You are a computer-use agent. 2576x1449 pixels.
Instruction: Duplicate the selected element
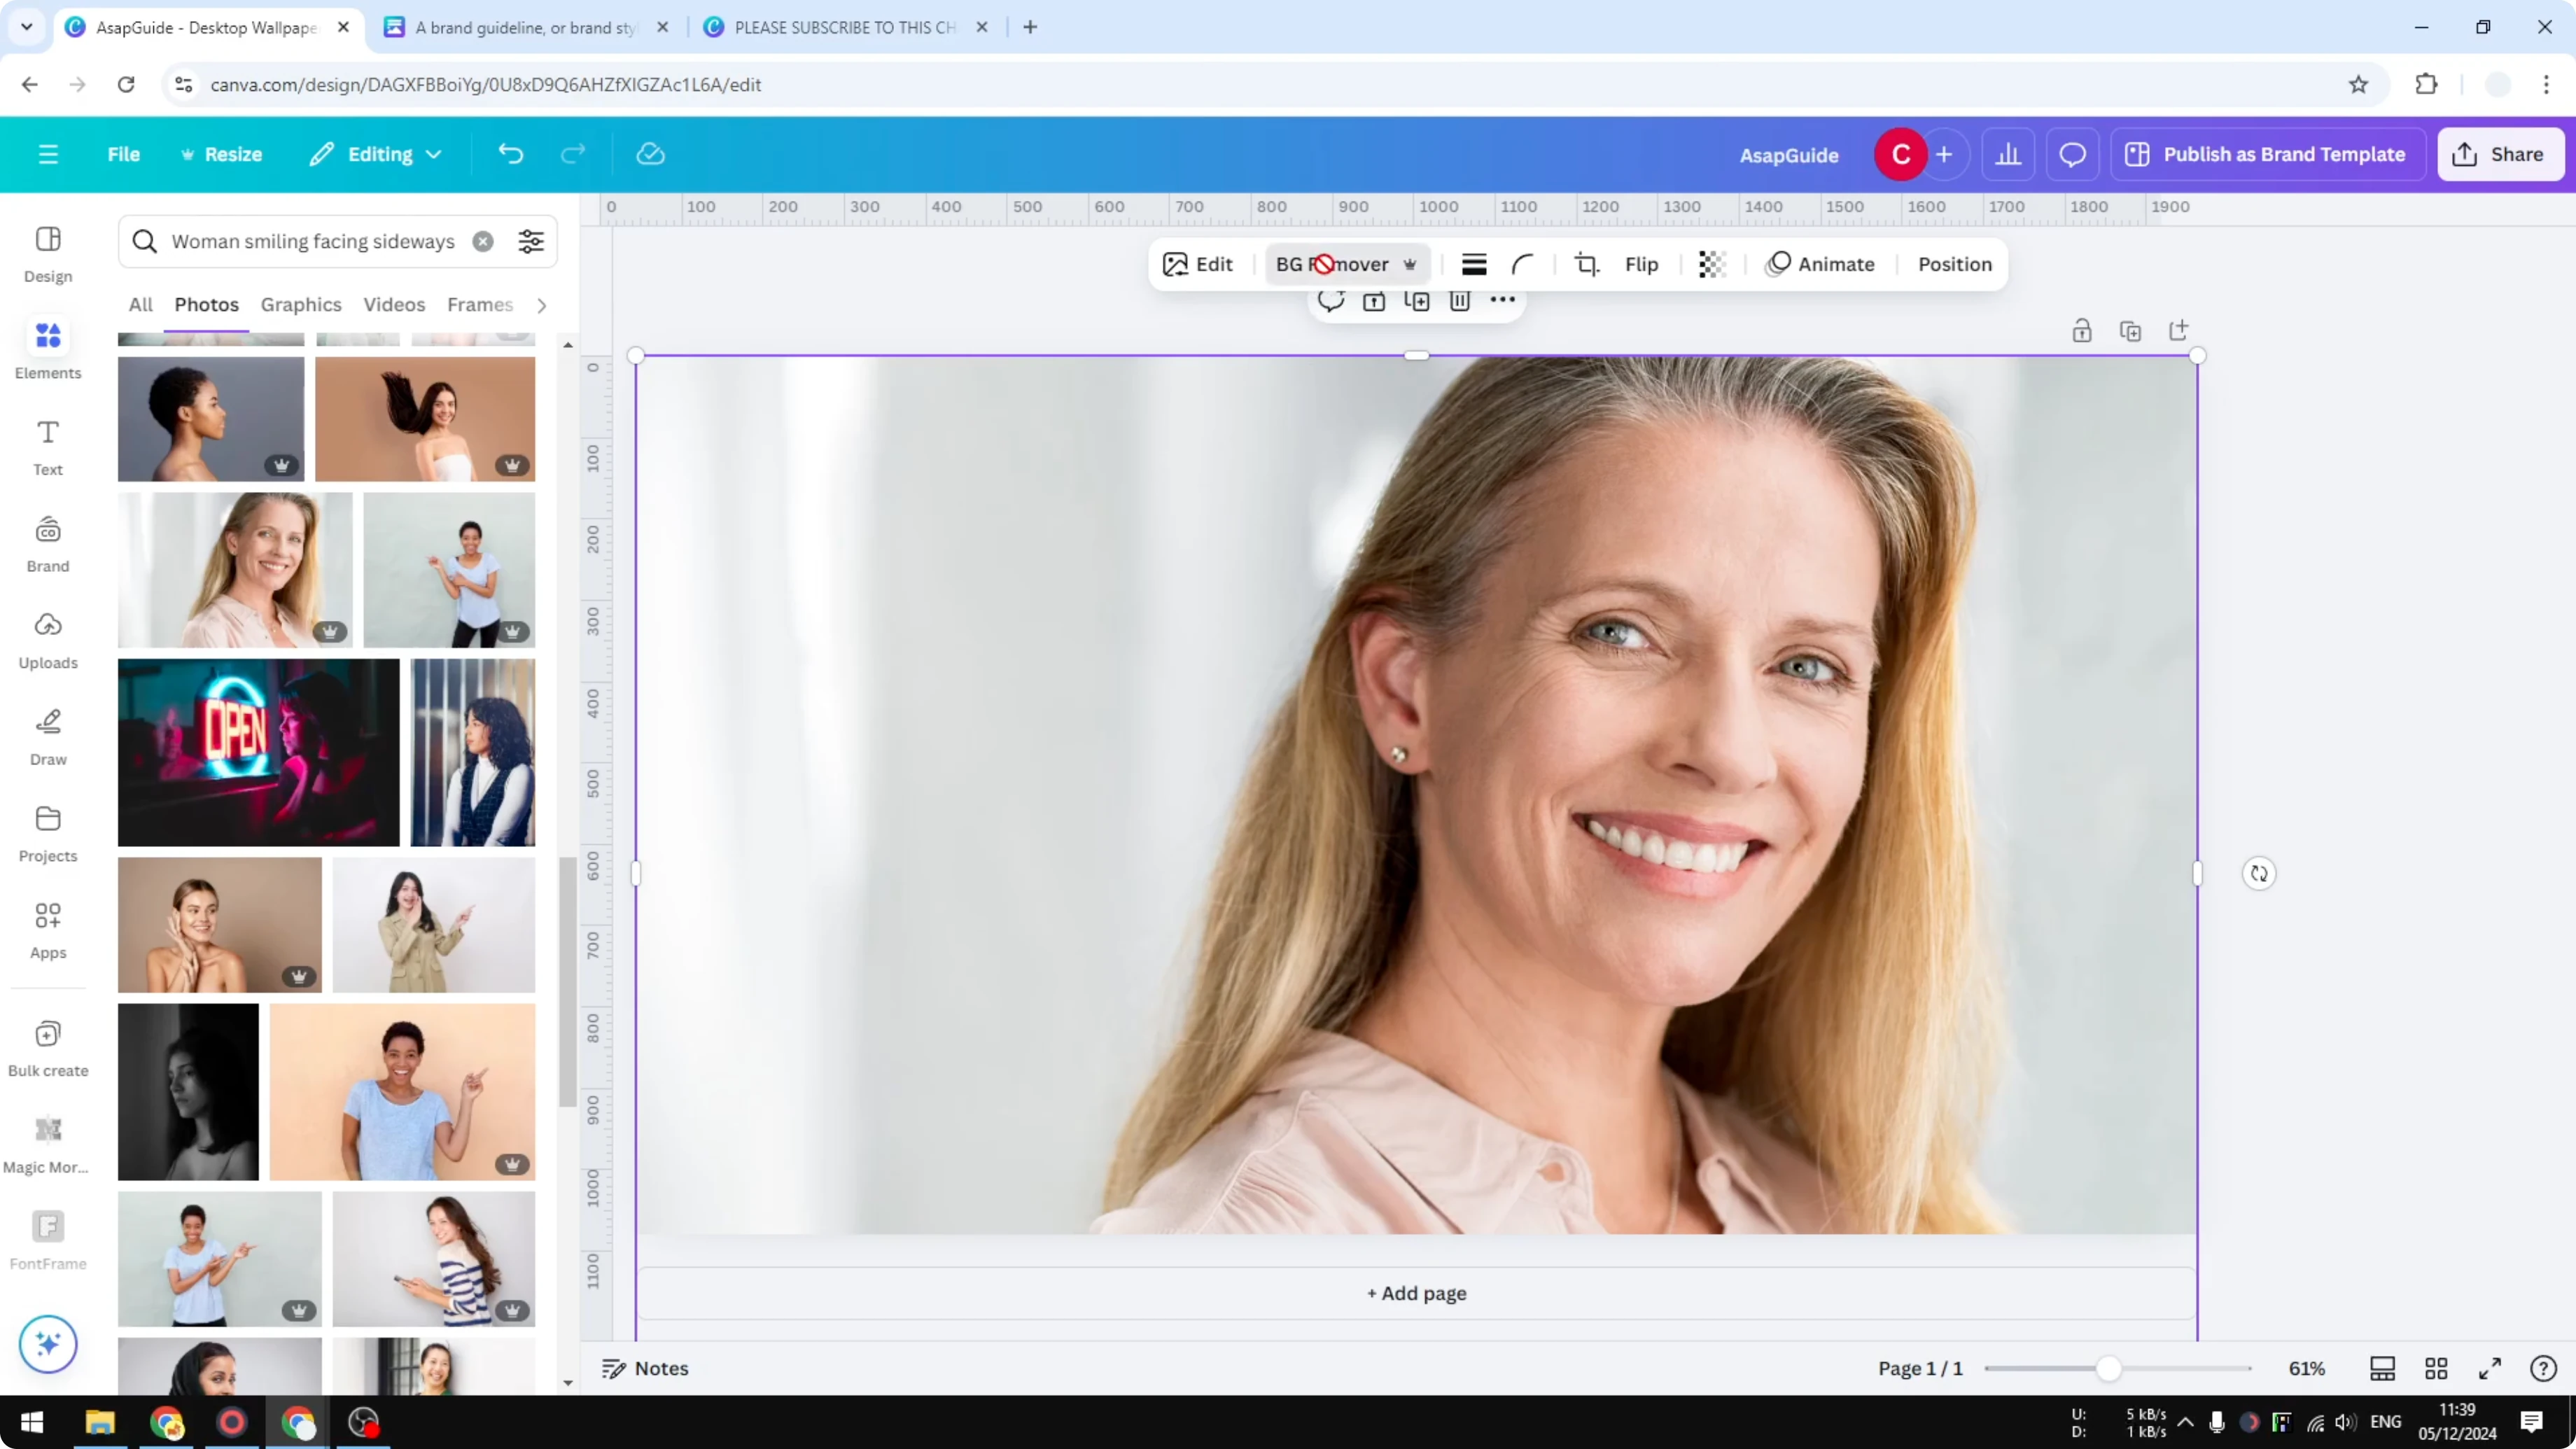pyautogui.click(x=1416, y=300)
